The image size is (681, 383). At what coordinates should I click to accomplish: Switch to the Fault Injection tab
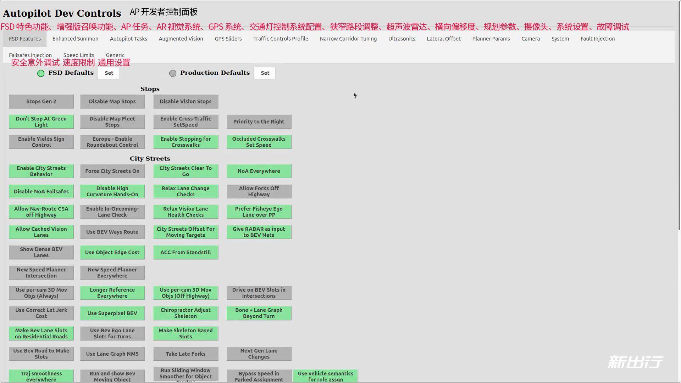coord(597,39)
